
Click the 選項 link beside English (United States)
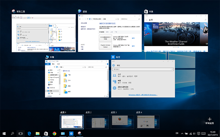(133, 46)
